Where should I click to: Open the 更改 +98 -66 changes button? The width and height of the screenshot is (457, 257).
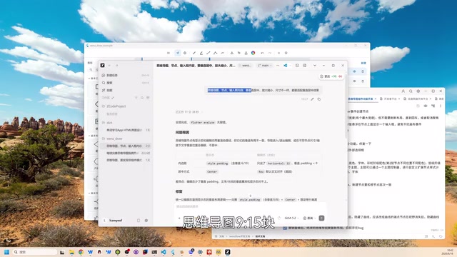(331, 76)
